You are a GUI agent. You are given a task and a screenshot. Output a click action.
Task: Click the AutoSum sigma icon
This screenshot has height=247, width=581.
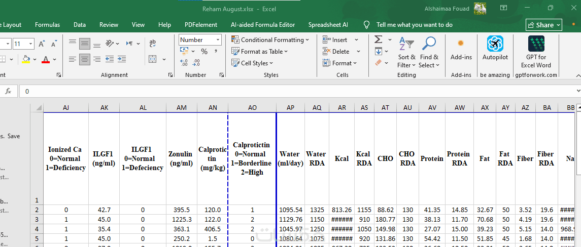coord(378,40)
